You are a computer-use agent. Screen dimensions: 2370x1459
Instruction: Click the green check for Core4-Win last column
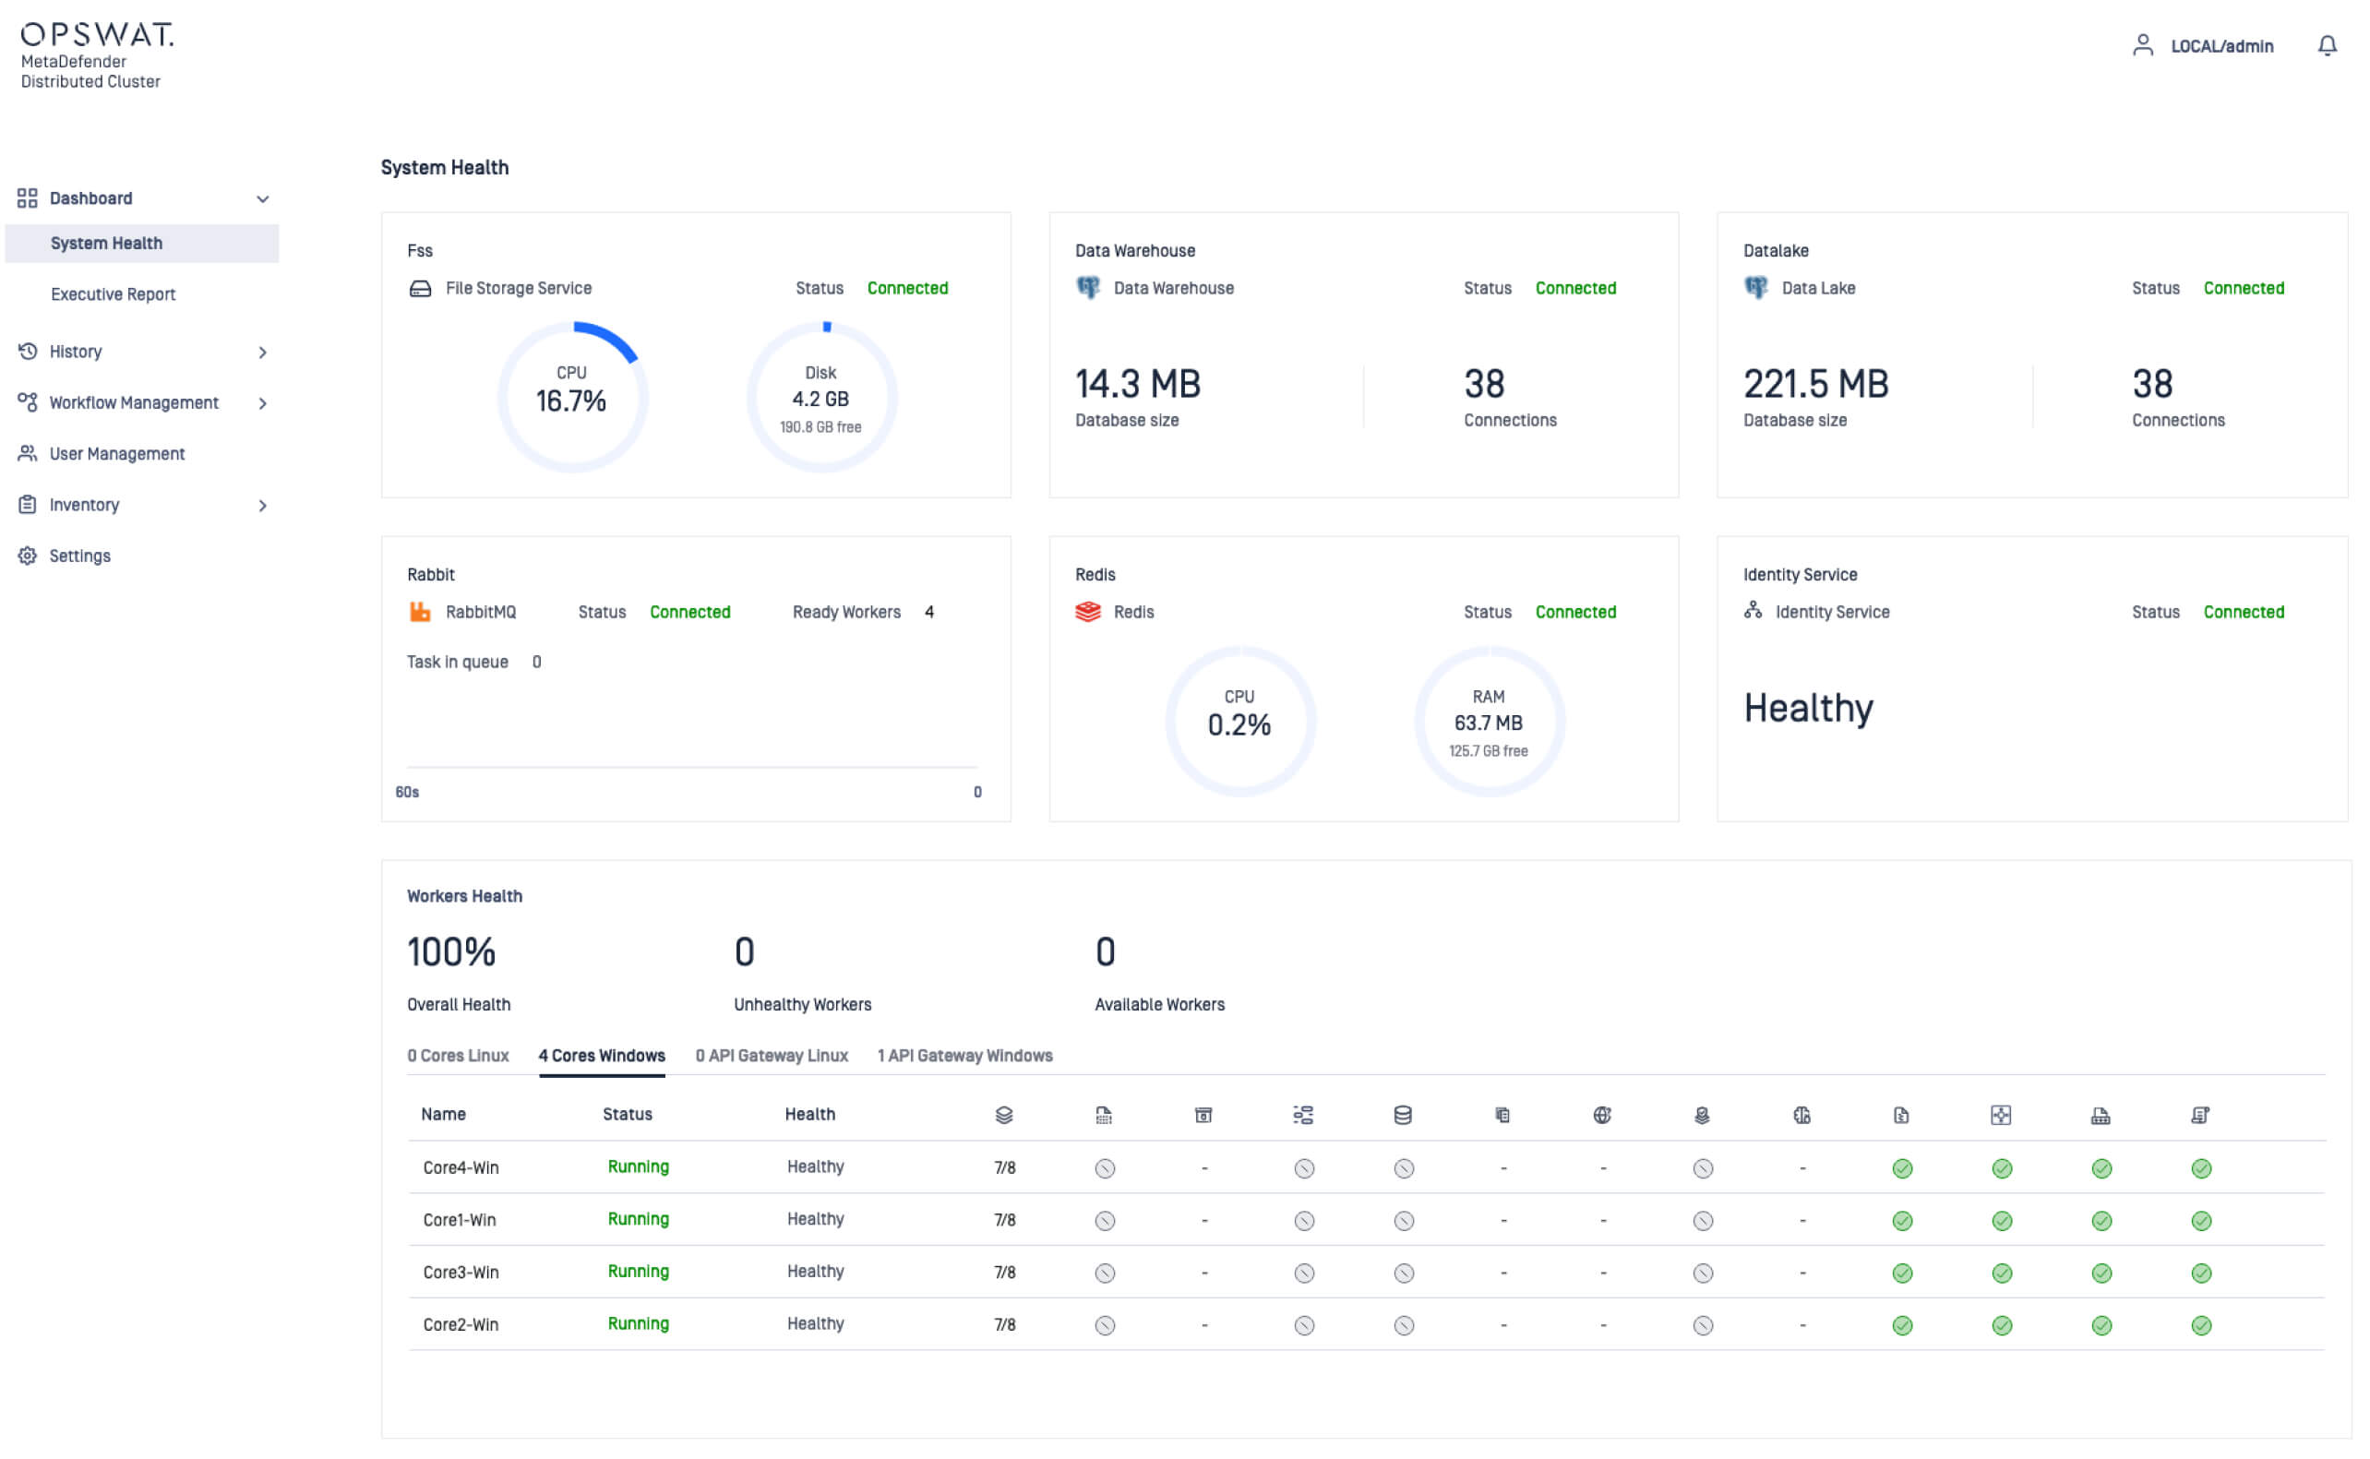coord(2201,1167)
